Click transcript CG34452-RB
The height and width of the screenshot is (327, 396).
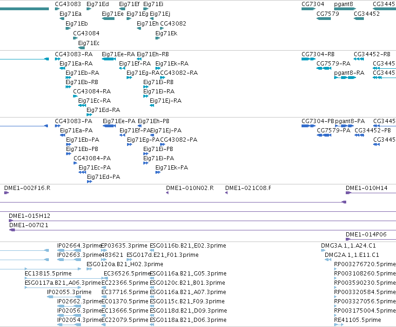coord(372,54)
